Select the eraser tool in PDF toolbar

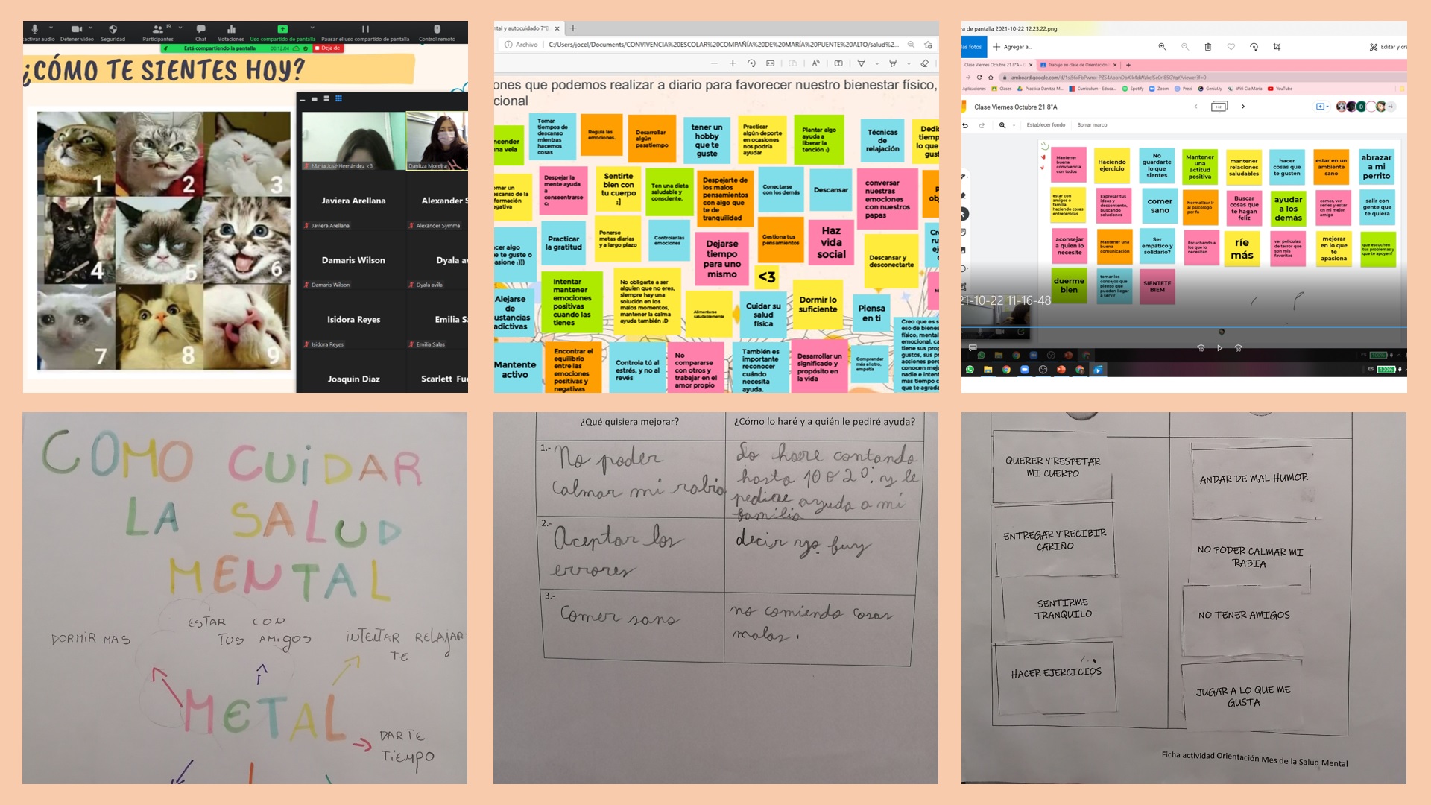924,63
